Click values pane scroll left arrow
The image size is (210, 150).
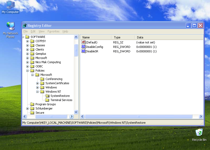pos(82,116)
